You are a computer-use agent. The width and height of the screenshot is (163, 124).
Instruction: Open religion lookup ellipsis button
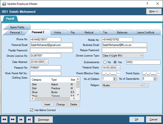click(146, 85)
